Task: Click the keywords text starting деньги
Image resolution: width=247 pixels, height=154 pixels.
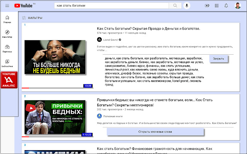Action: pyautogui.click(x=154, y=71)
